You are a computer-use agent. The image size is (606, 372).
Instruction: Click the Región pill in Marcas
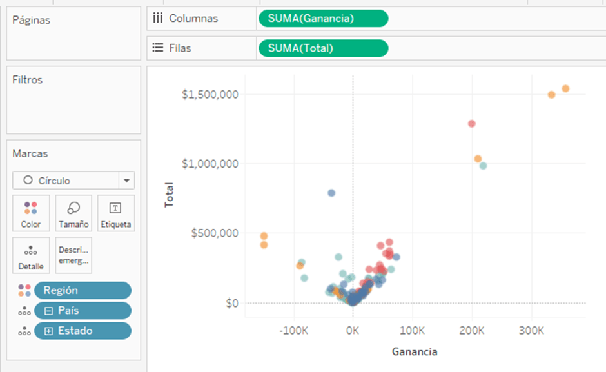click(83, 290)
